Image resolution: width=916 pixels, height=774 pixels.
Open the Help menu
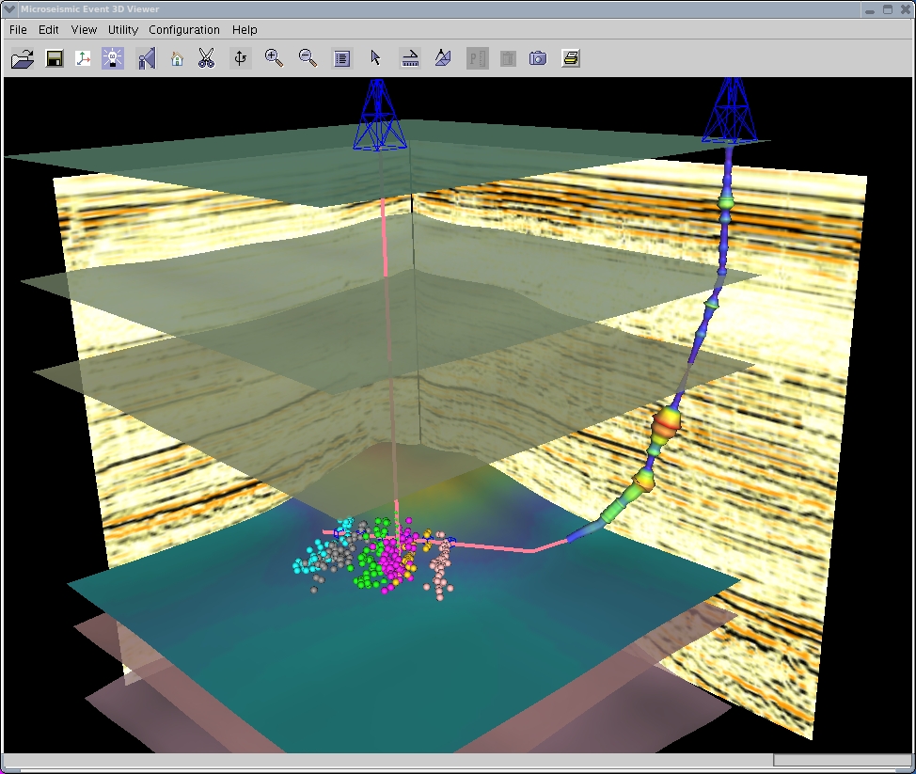click(245, 30)
